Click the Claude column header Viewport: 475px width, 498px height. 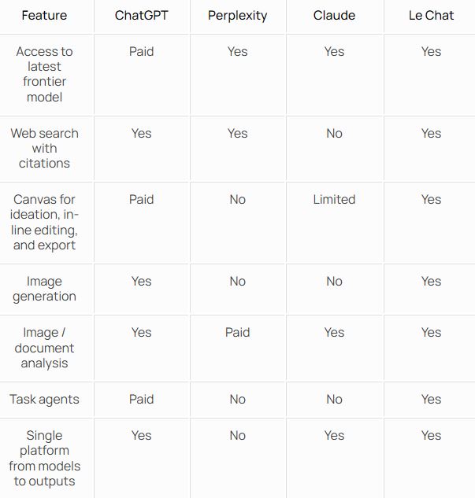(x=334, y=15)
